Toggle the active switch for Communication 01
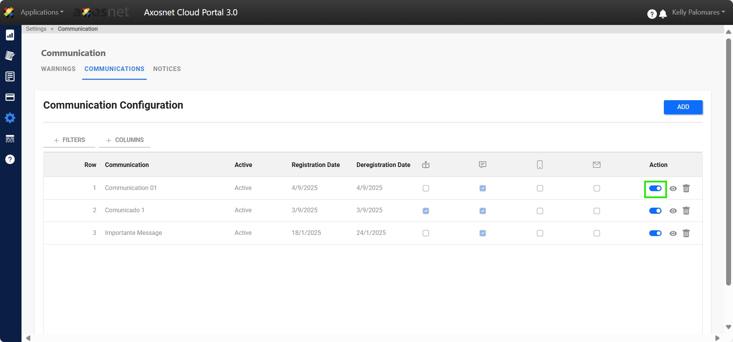 point(655,188)
